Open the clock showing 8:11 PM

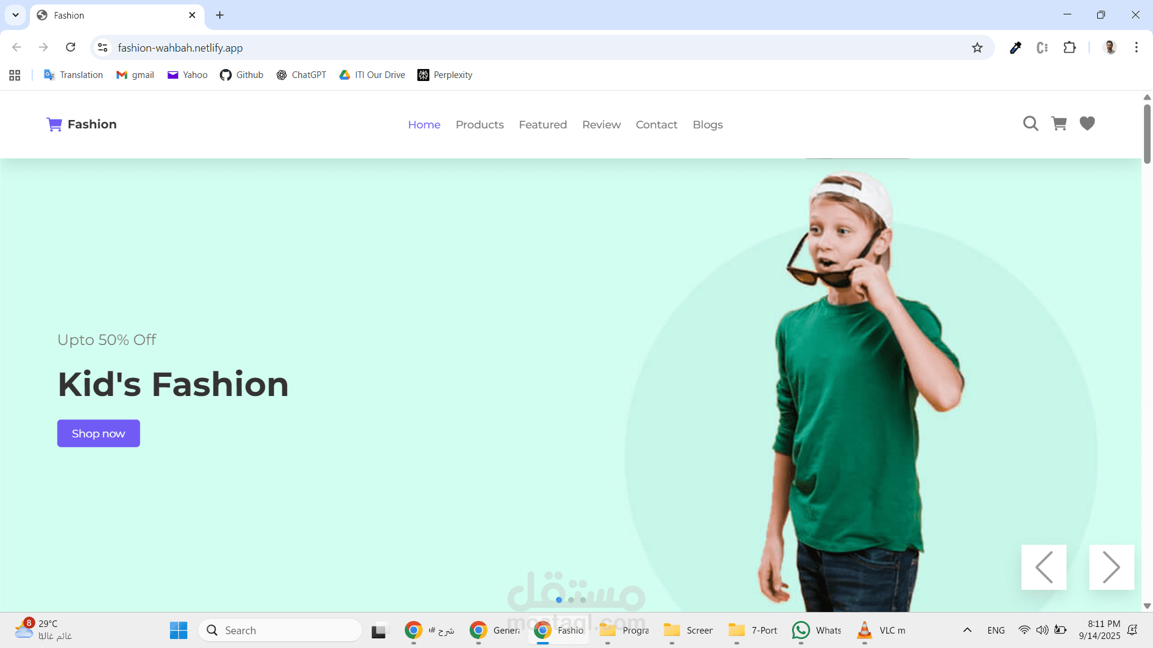click(1099, 630)
